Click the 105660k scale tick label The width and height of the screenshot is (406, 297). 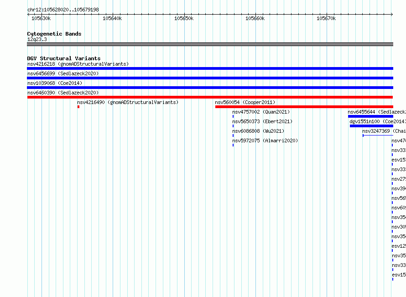tap(255, 18)
